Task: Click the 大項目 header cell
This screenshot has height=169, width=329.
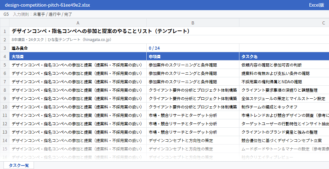Action: (78, 56)
